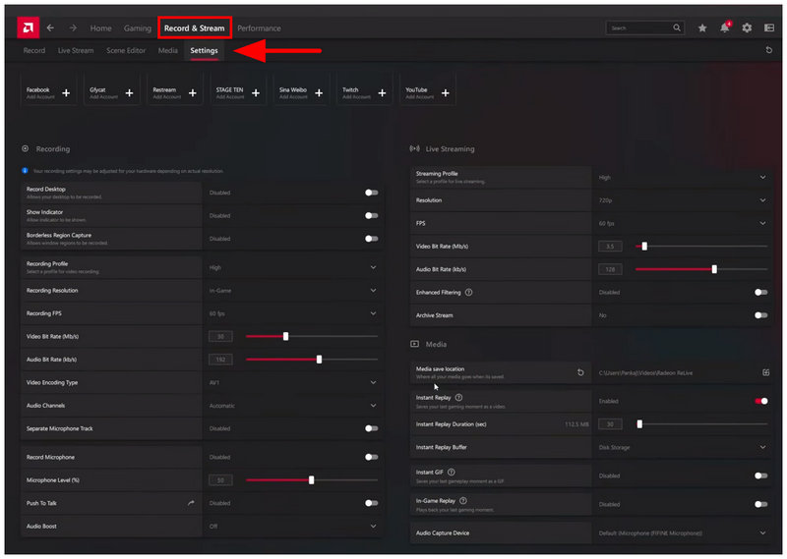Add a Restream account with plus icon
Viewport: 787px width, 559px height.
coord(192,92)
